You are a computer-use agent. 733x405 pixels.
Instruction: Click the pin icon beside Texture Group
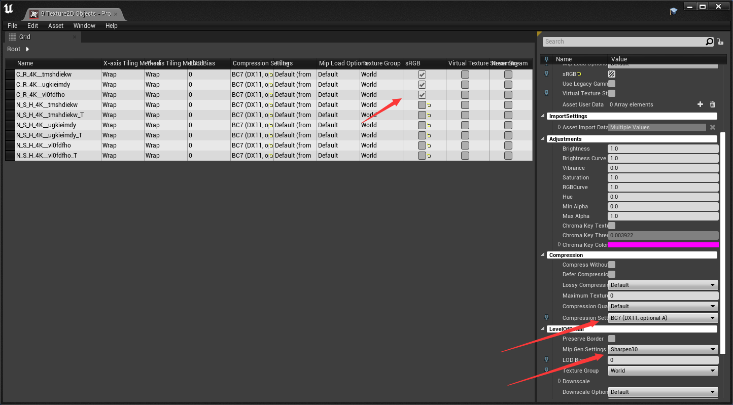click(x=546, y=370)
